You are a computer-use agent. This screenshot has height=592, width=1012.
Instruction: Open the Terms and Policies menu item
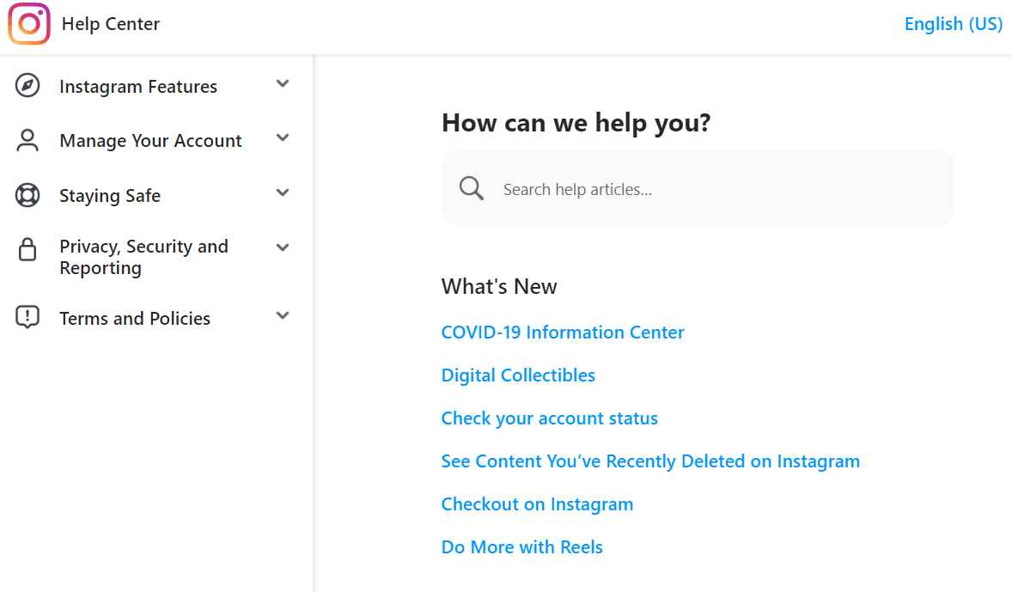[x=135, y=318]
